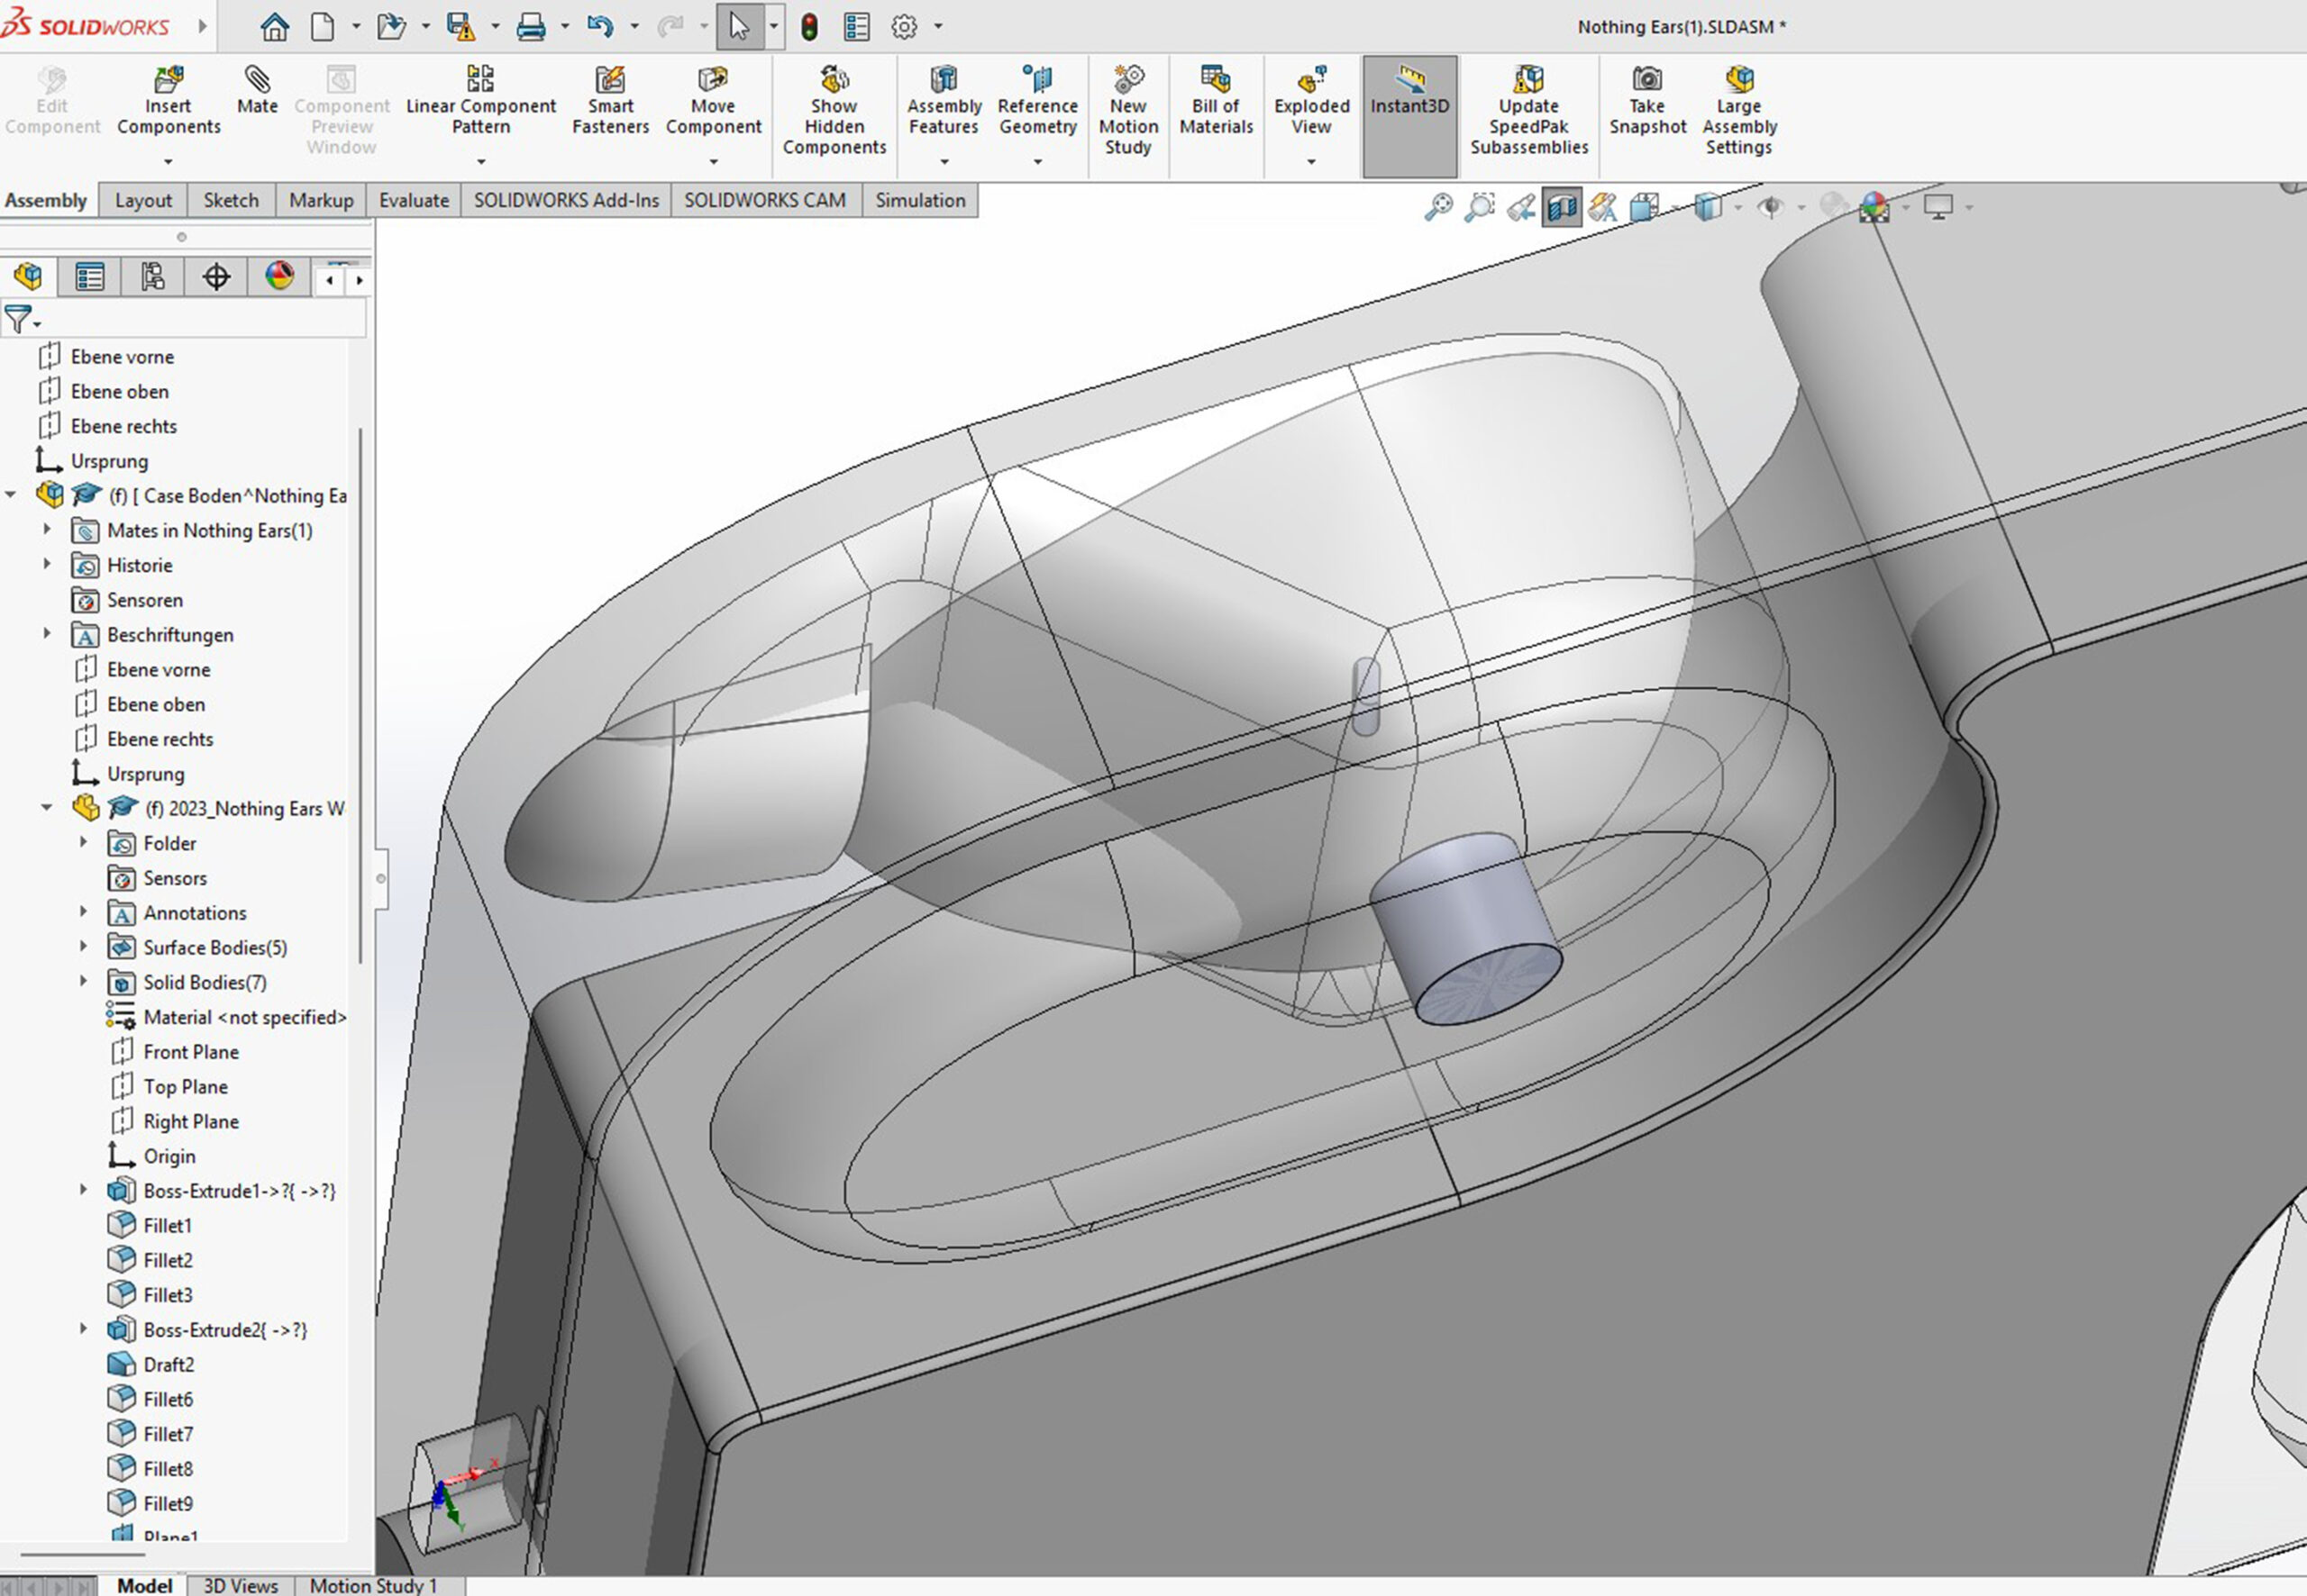
Task: Collapse the 2023_Nothing Ears component tree
Action: point(47,808)
